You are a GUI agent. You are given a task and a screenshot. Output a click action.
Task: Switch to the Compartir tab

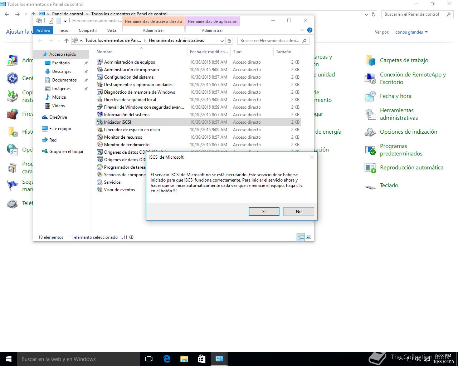(88, 30)
